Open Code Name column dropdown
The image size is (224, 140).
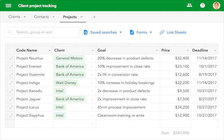49,50
